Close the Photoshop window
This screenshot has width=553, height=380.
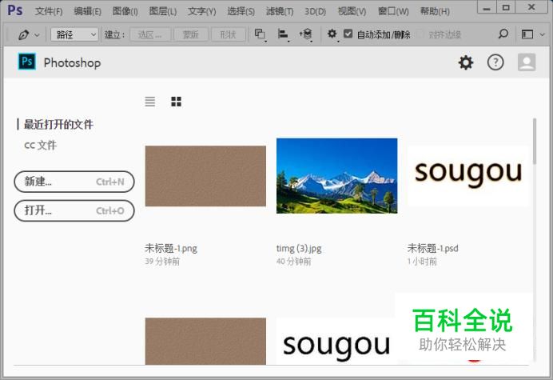pyautogui.click(x=531, y=7)
